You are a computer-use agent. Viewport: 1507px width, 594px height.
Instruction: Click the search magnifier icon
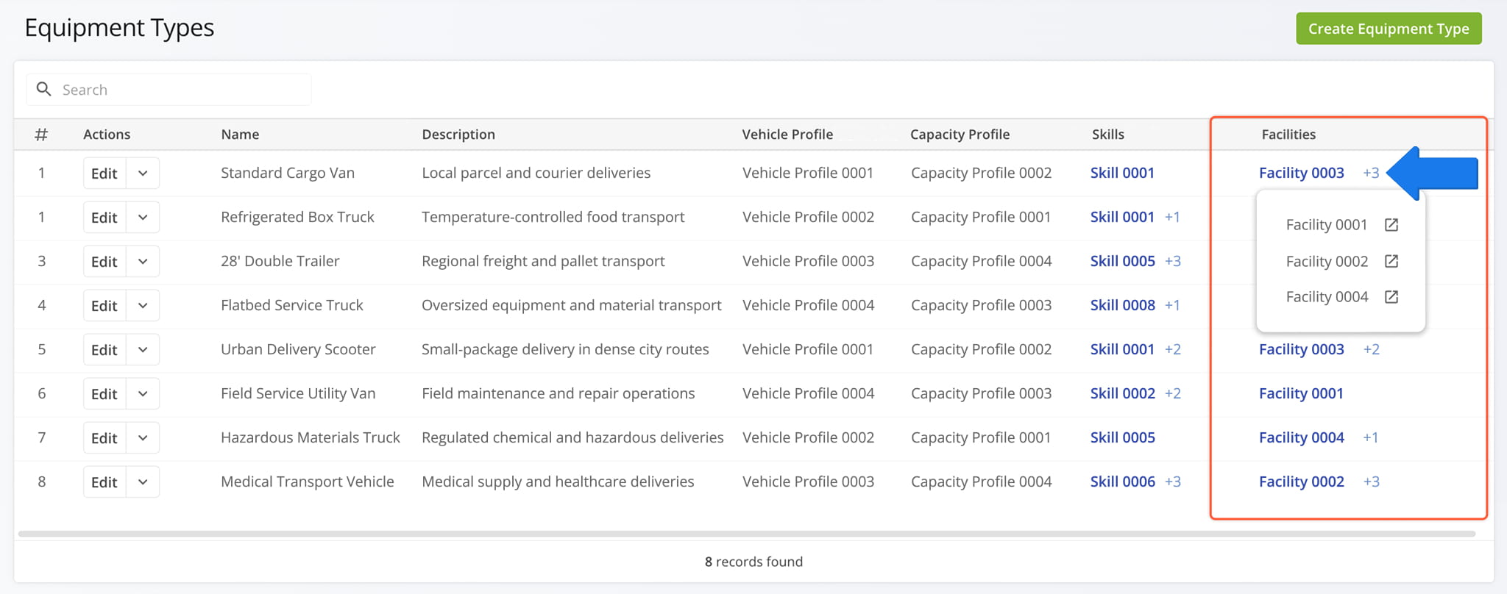(44, 89)
